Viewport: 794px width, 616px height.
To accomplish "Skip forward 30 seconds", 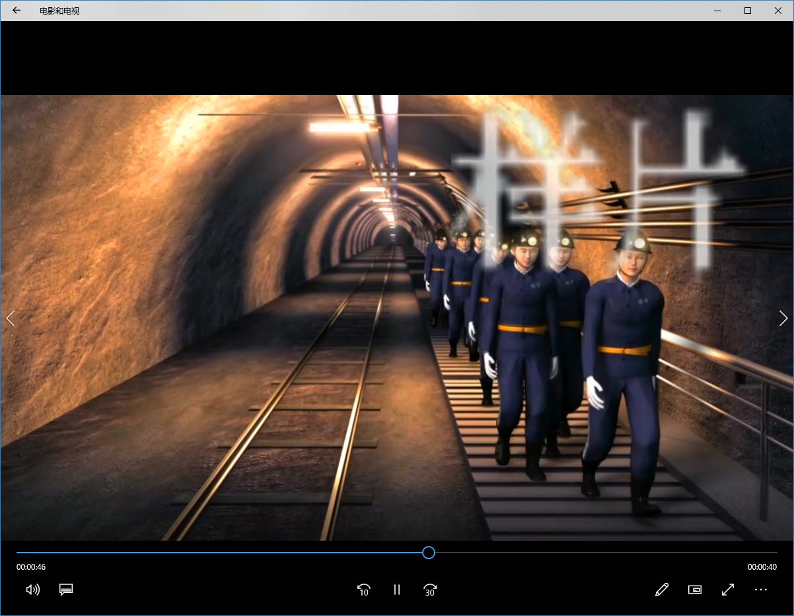I will [x=430, y=590].
